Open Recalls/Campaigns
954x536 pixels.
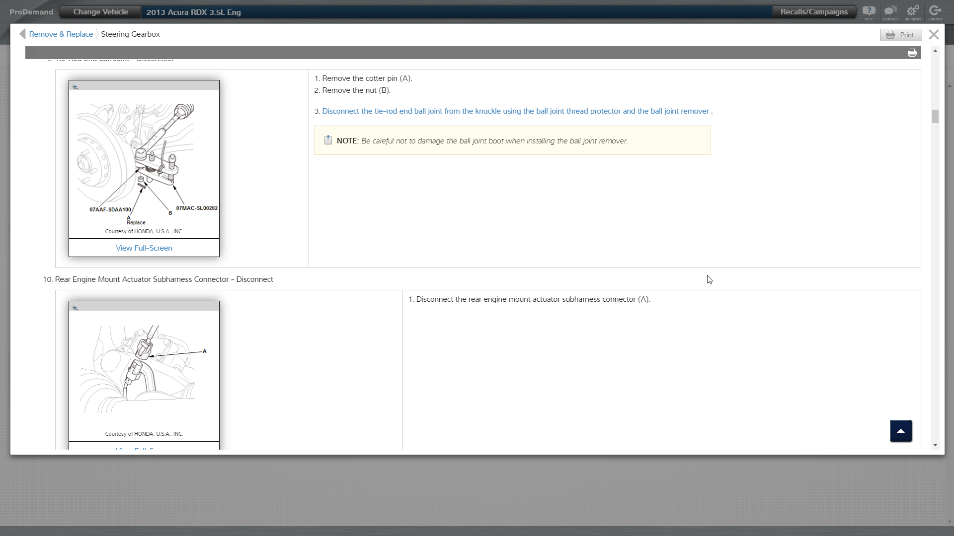click(x=814, y=12)
